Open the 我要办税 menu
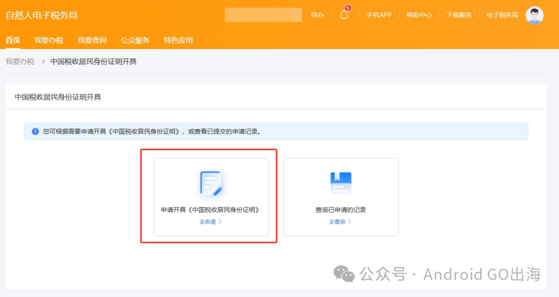Screen dimensions: 559x297 click(x=49, y=40)
